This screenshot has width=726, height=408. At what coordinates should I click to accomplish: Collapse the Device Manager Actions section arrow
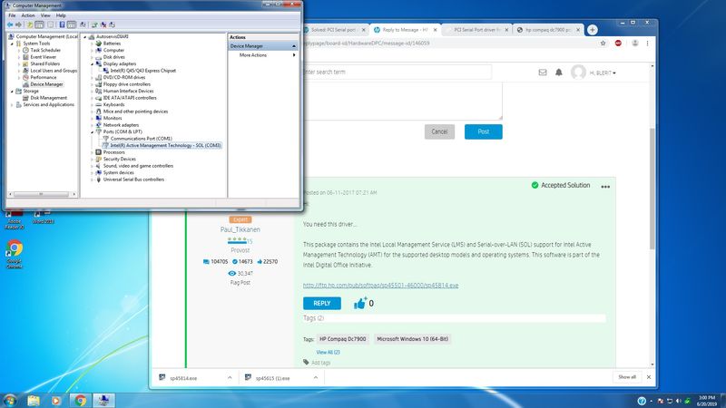pos(293,46)
